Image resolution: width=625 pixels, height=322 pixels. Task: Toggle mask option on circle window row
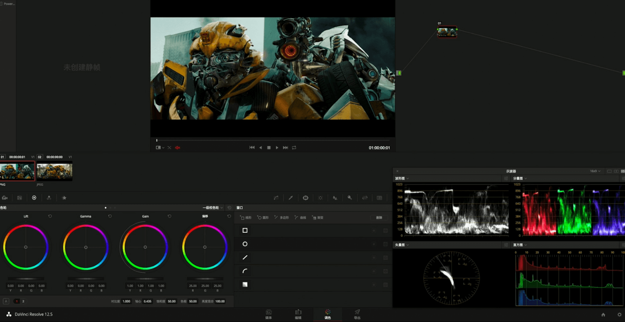point(385,244)
